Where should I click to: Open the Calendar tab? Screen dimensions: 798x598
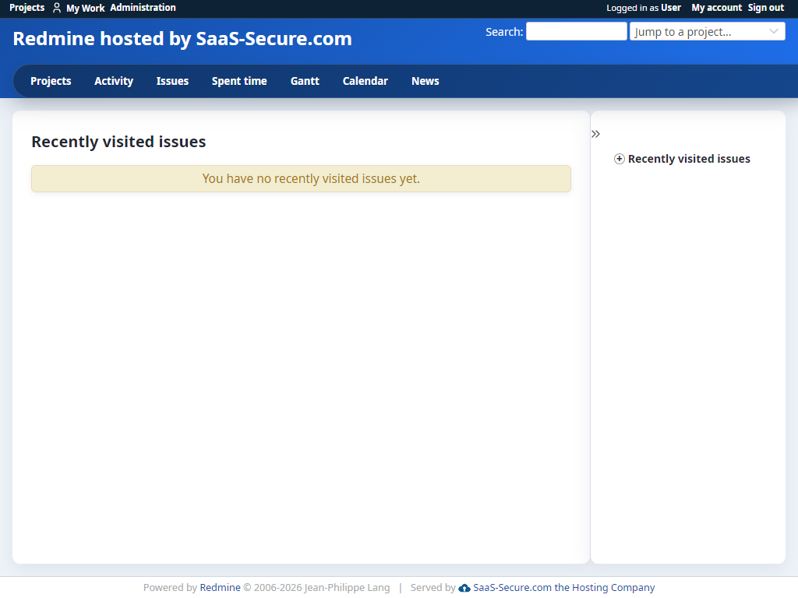(365, 81)
